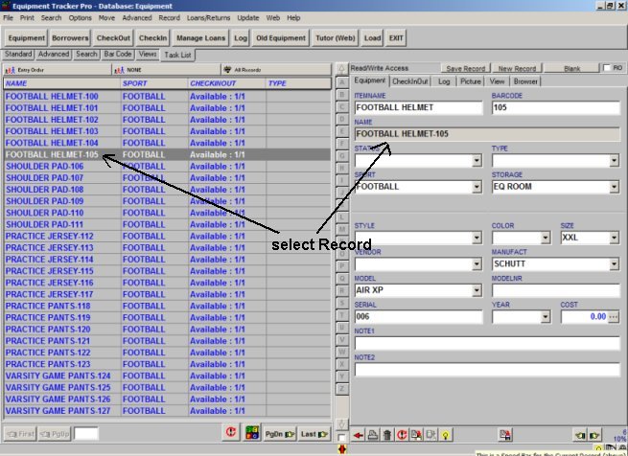
Task: Click the Manage Loans toolbar button
Action: (x=201, y=38)
